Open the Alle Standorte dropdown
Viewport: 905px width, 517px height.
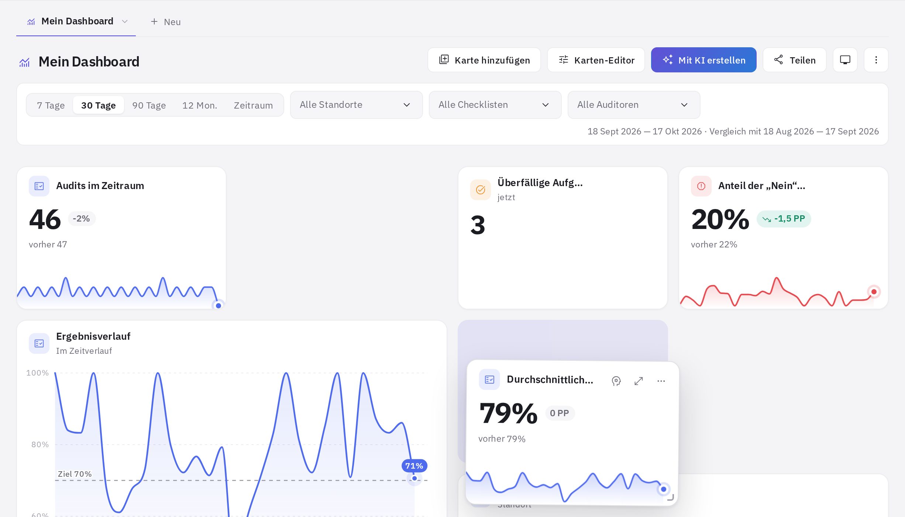[356, 105]
